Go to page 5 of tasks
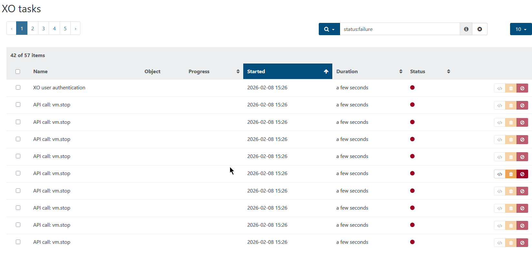532x257 pixels. click(x=65, y=28)
